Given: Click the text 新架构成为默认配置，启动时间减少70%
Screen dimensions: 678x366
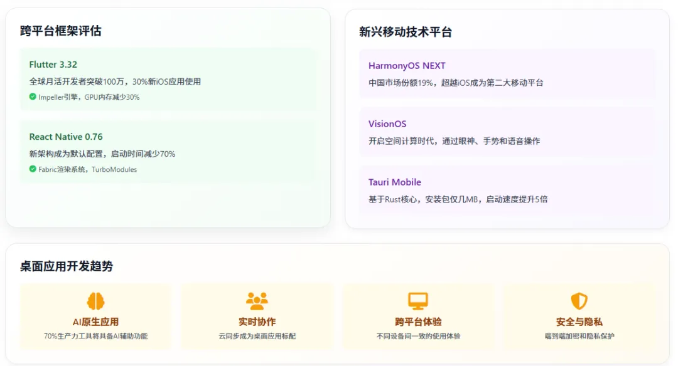Looking at the screenshot, I should (x=102, y=154).
